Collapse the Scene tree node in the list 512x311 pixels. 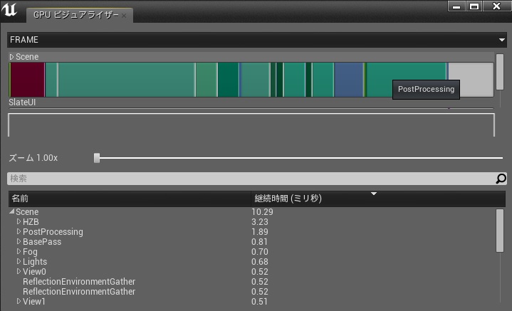pyautogui.click(x=12, y=211)
